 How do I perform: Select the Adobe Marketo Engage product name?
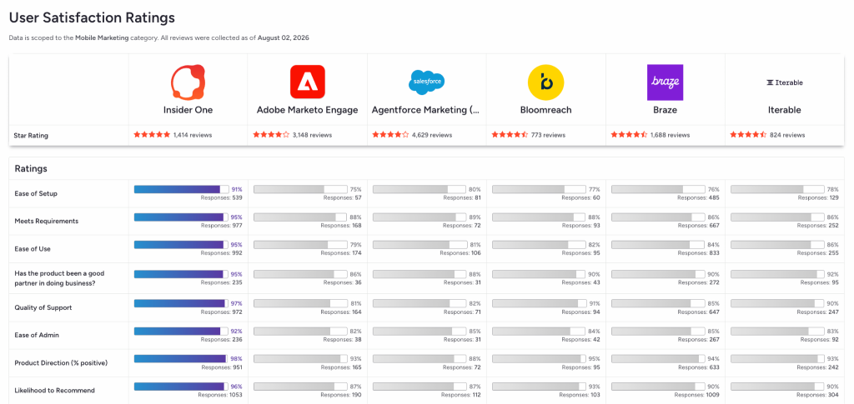[307, 110]
